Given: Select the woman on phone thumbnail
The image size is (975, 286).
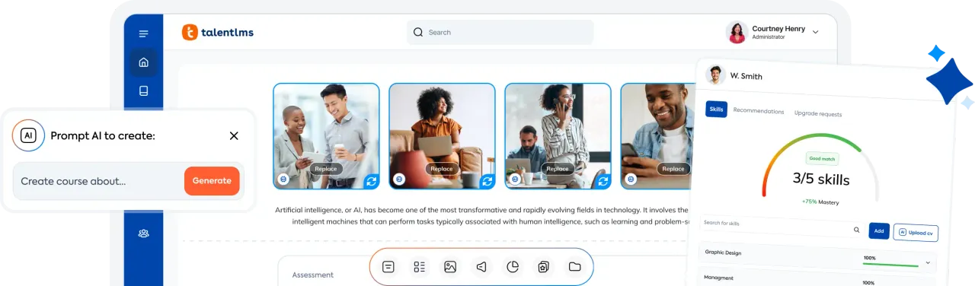Looking at the screenshot, I should pyautogui.click(x=558, y=135).
